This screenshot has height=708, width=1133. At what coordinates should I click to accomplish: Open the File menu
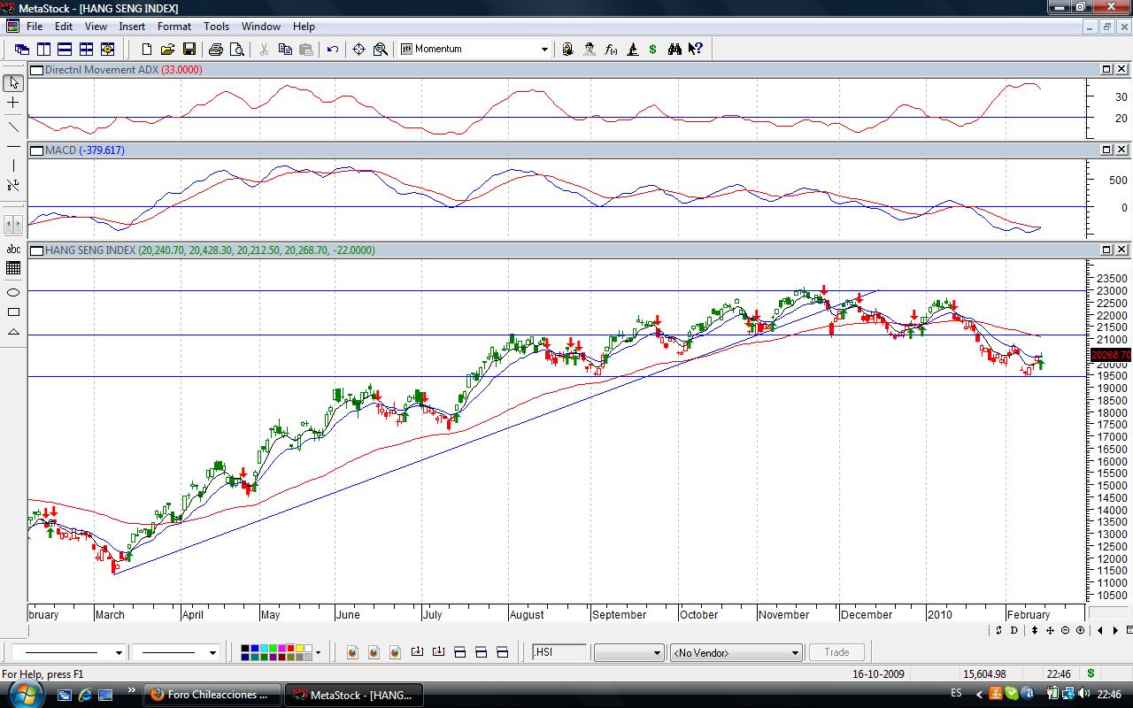point(35,27)
